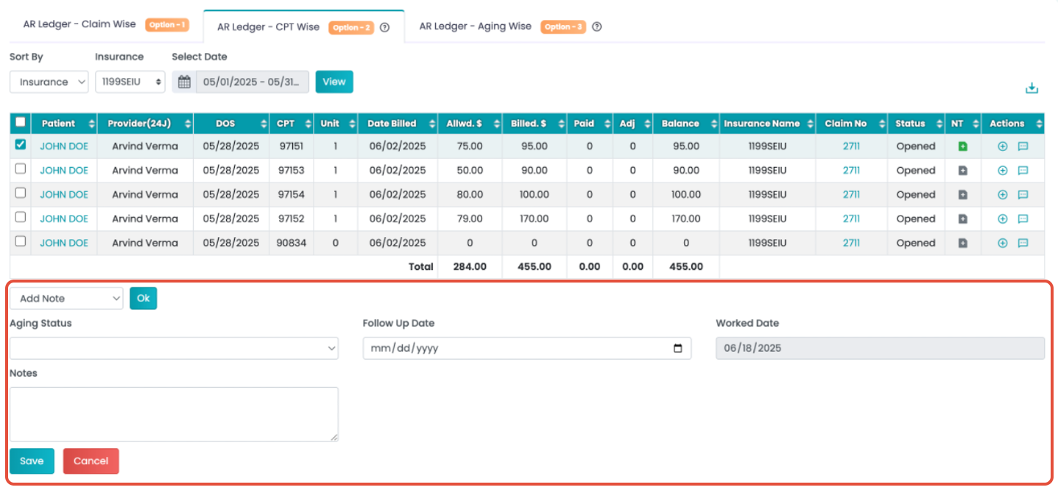The image size is (1058, 490).
Task: Click help icon next to Aging Wise tab
Action: pos(597,26)
